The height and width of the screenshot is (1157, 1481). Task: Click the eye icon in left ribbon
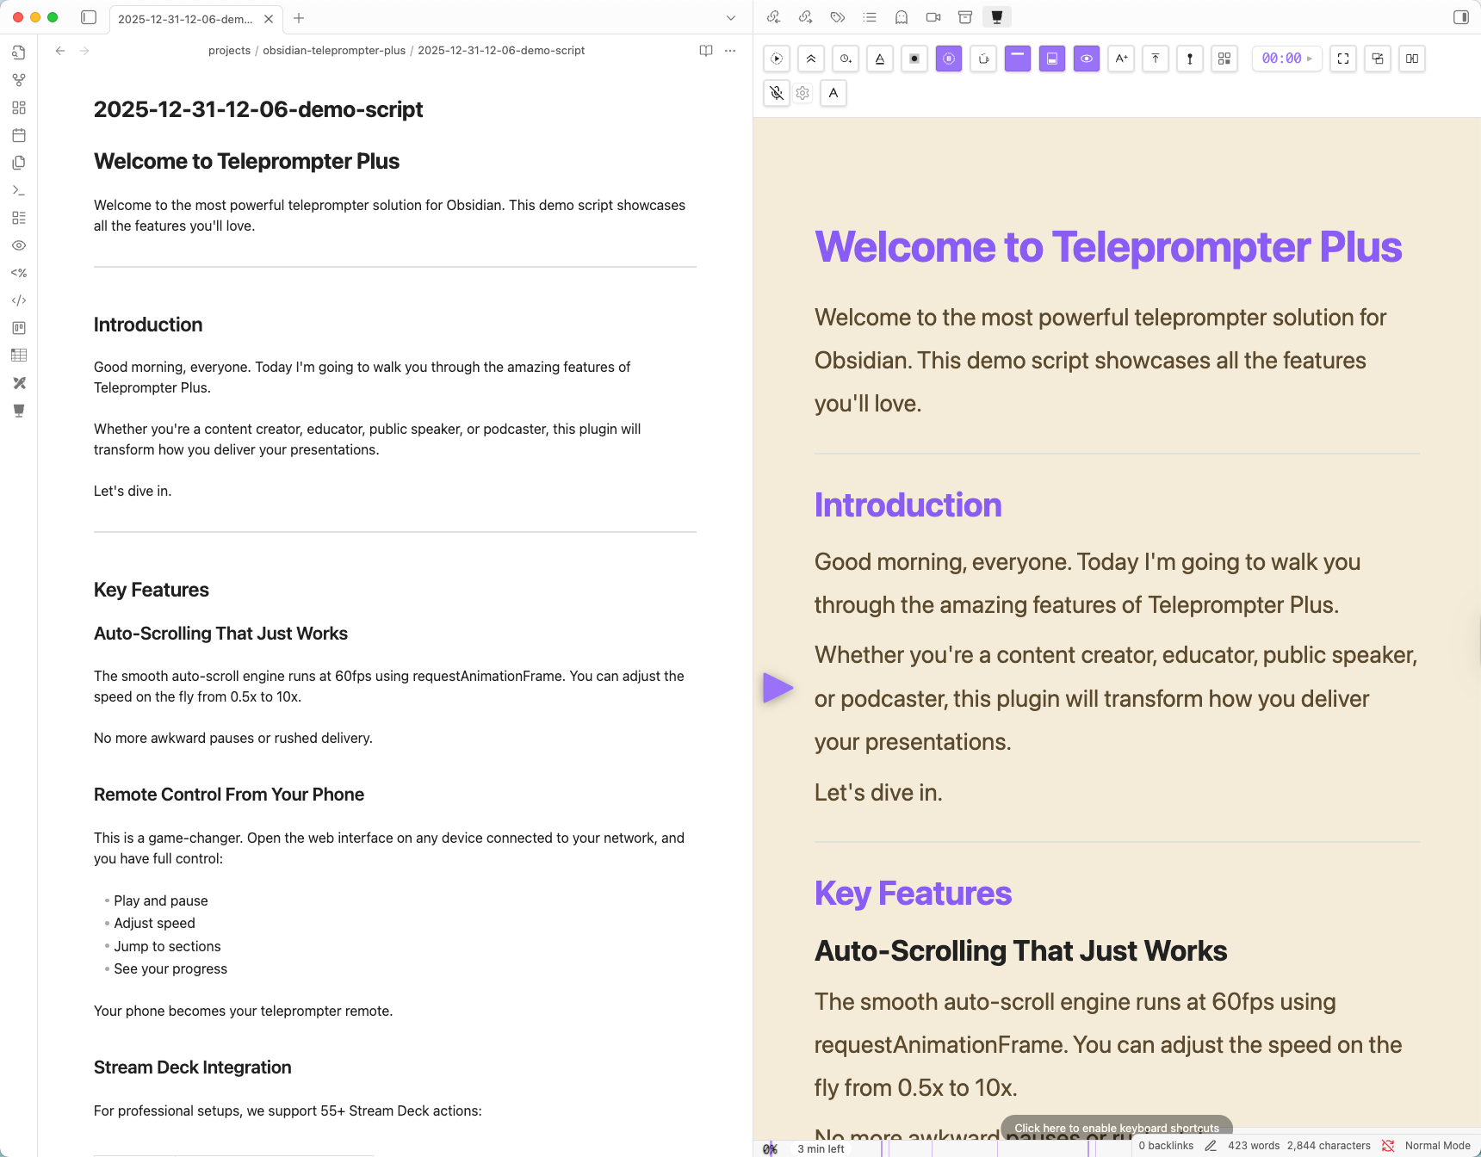(x=19, y=245)
